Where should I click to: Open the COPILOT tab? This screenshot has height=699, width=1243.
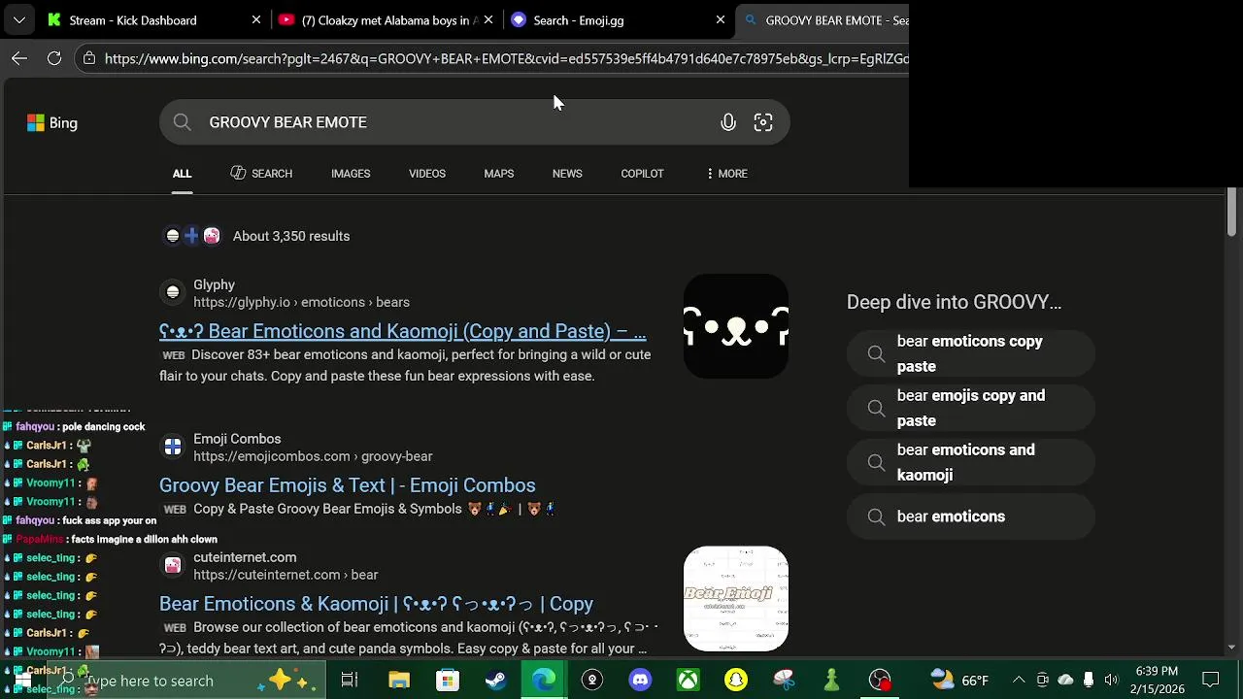[642, 174]
